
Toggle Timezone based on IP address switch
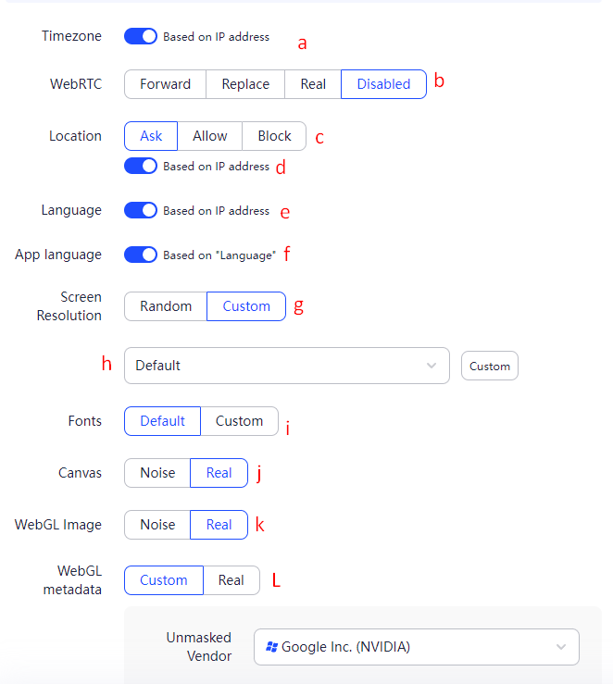(141, 37)
